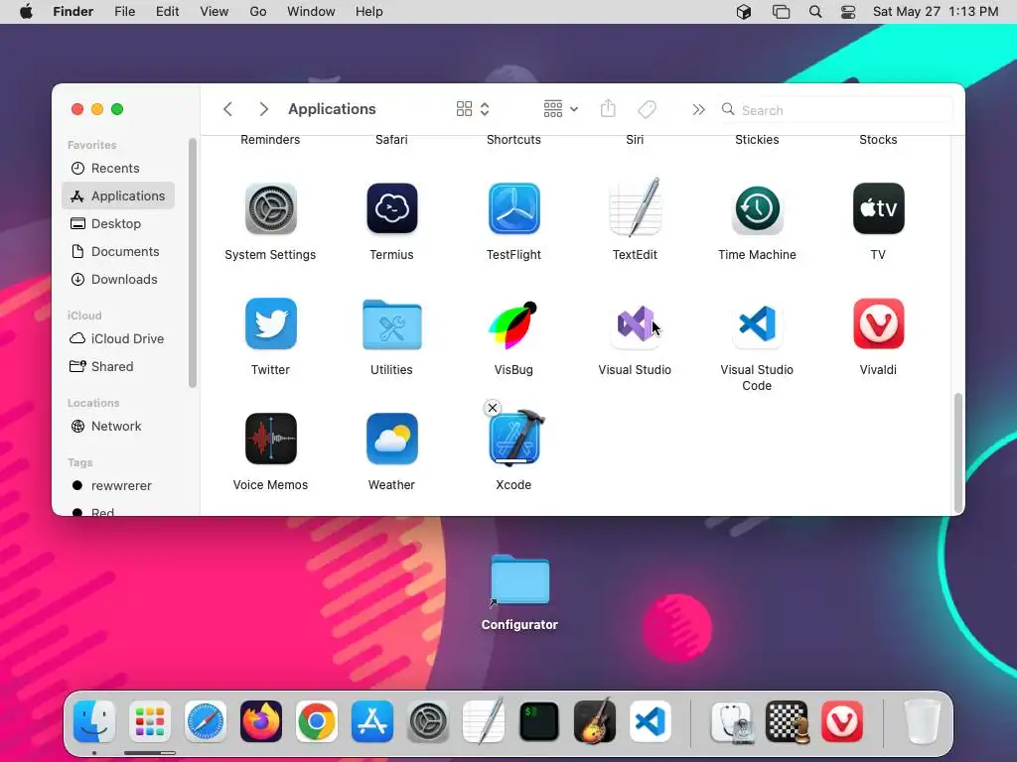
Task: Open the Utilities folder
Action: [391, 324]
